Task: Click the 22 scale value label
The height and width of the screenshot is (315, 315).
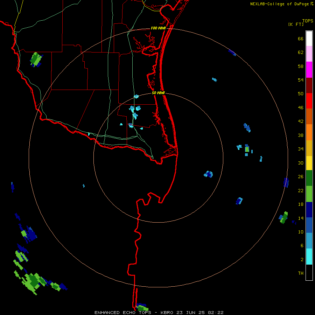Action: coord(301,190)
